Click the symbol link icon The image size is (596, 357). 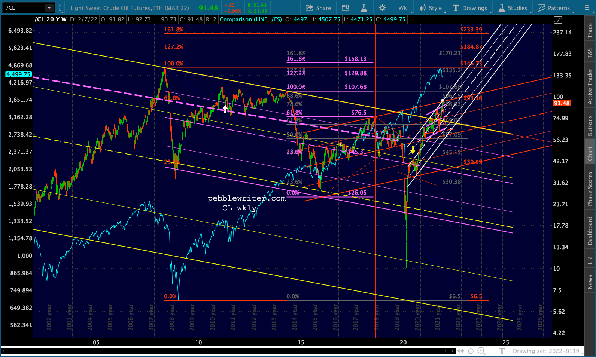[x=60, y=7]
